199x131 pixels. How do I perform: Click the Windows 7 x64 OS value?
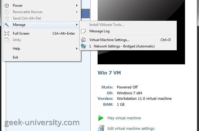[129, 93]
